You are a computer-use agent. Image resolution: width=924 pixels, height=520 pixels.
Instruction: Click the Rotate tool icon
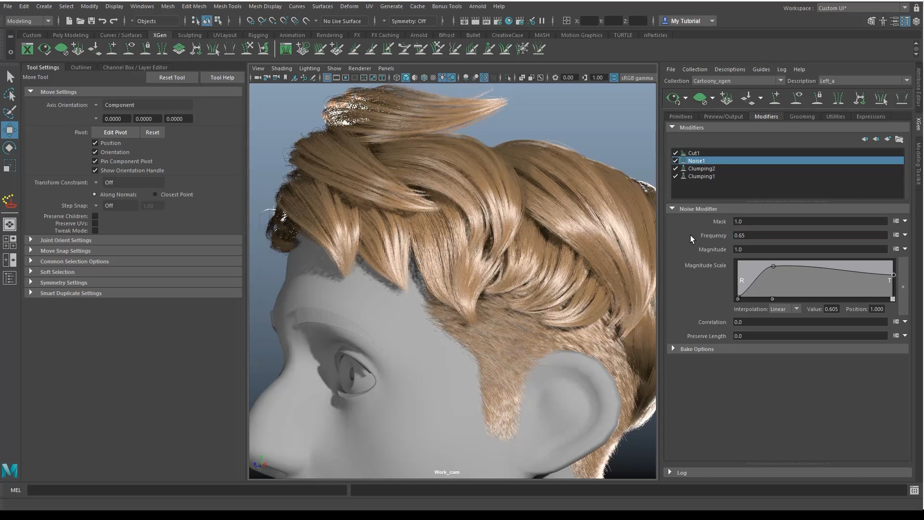[10, 148]
